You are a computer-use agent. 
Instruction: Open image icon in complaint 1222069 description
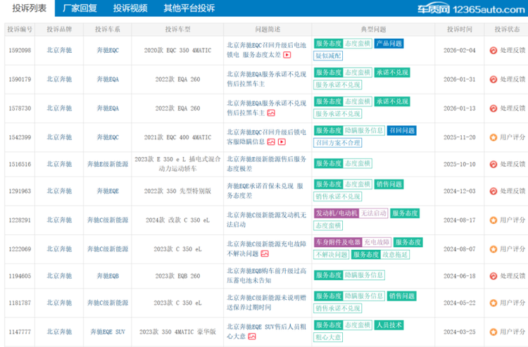point(265,254)
